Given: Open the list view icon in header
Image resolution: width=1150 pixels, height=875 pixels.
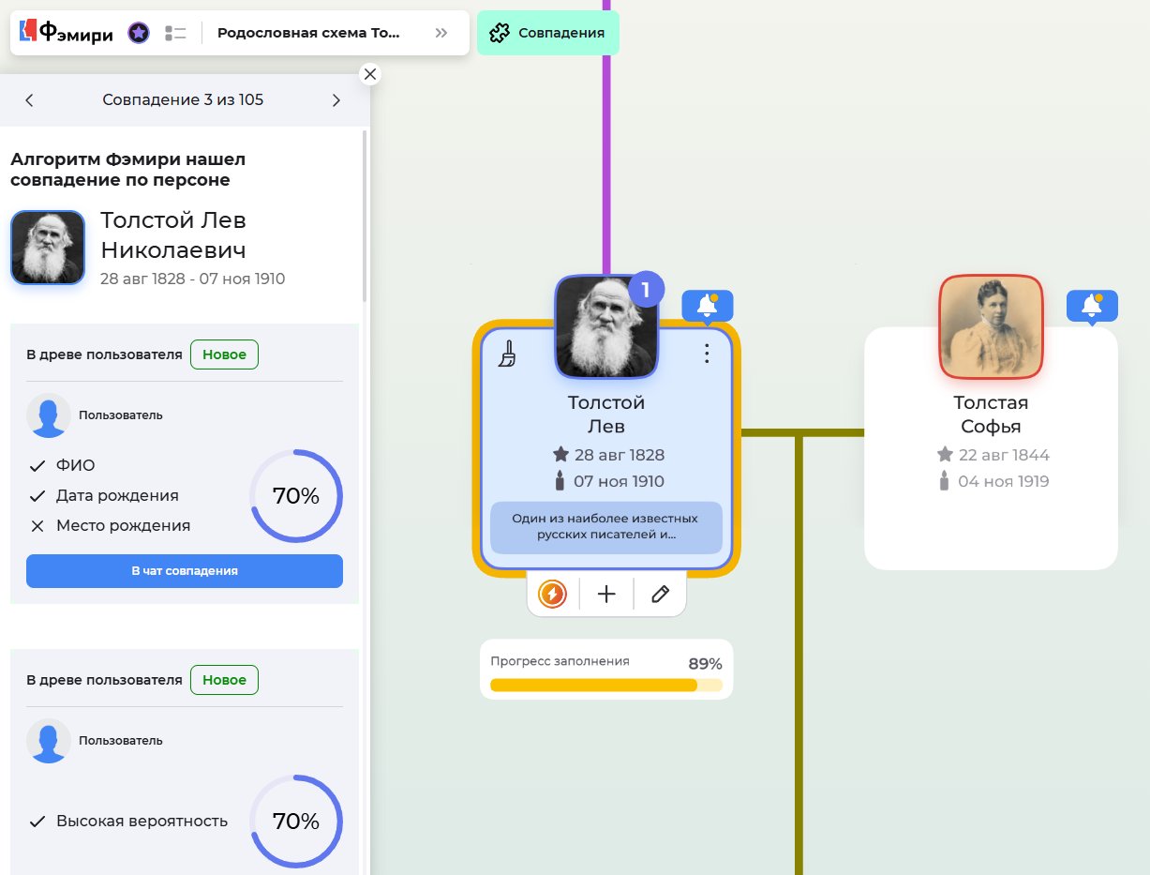Looking at the screenshot, I should pyautogui.click(x=175, y=33).
